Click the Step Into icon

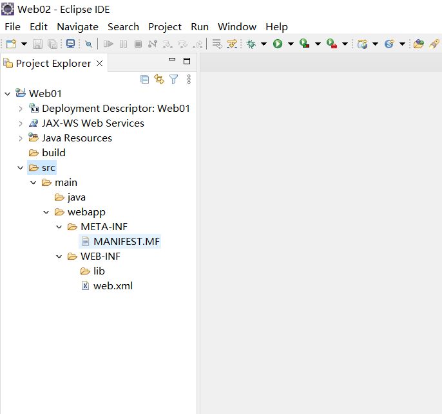[168, 44]
